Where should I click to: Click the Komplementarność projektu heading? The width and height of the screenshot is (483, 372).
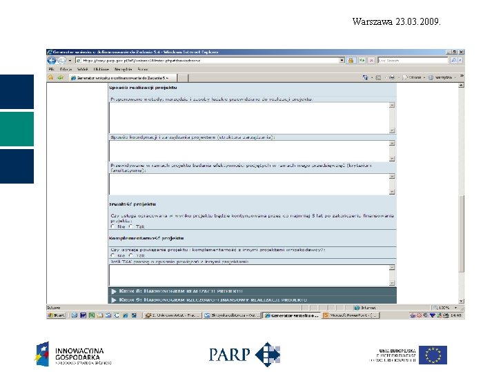pyautogui.click(x=146, y=238)
